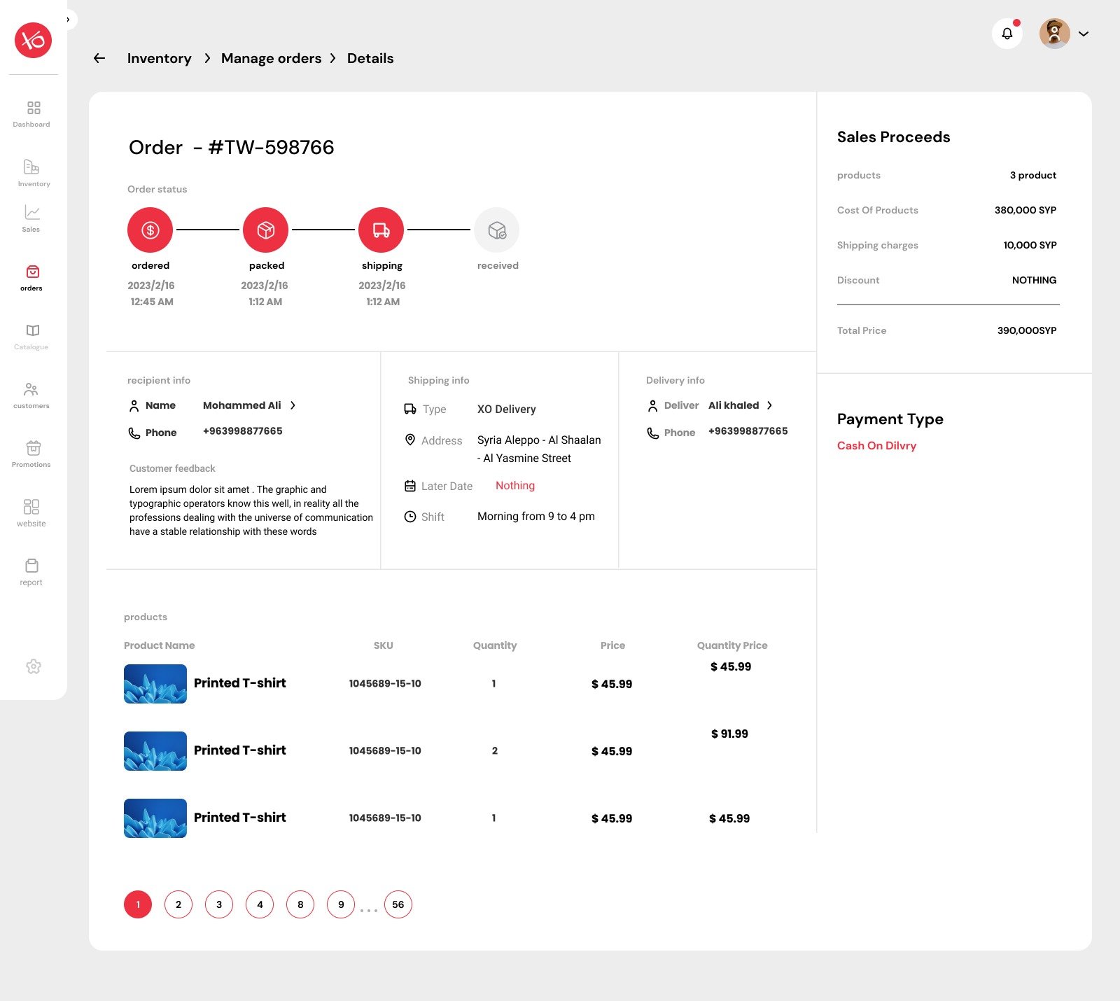Open the settings gear in sidebar
Viewport: 1120px width, 1001px height.
(x=33, y=666)
